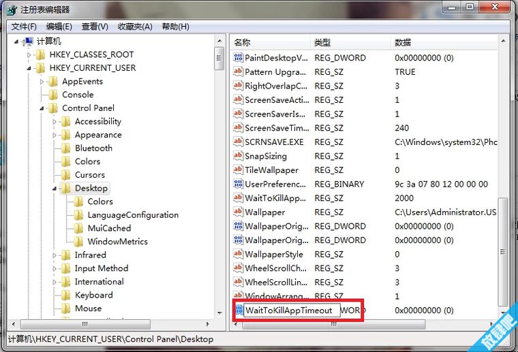Select the Colors key under Control Panel
Viewport: 518px width, 352px height.
[x=87, y=161]
